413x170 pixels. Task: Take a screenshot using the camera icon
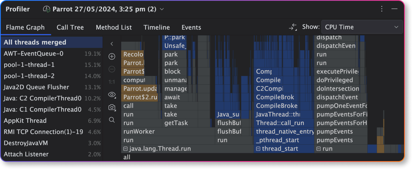112,107
